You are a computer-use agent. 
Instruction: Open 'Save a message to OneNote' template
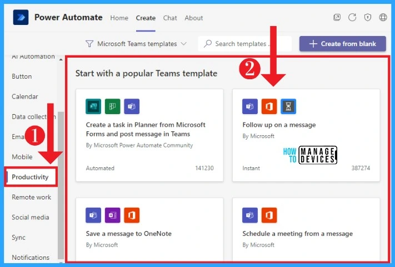pos(128,234)
